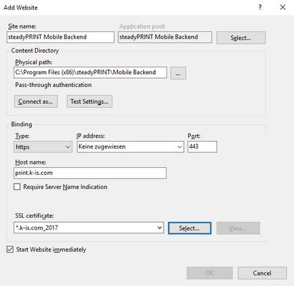
Task: Click the Physical path input field
Action: coord(90,72)
